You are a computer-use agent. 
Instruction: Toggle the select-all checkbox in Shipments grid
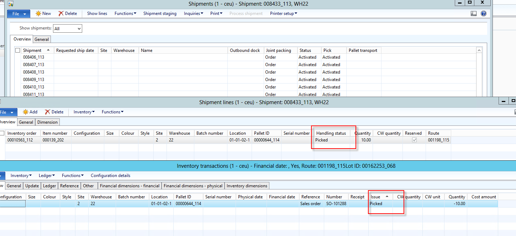18,50
